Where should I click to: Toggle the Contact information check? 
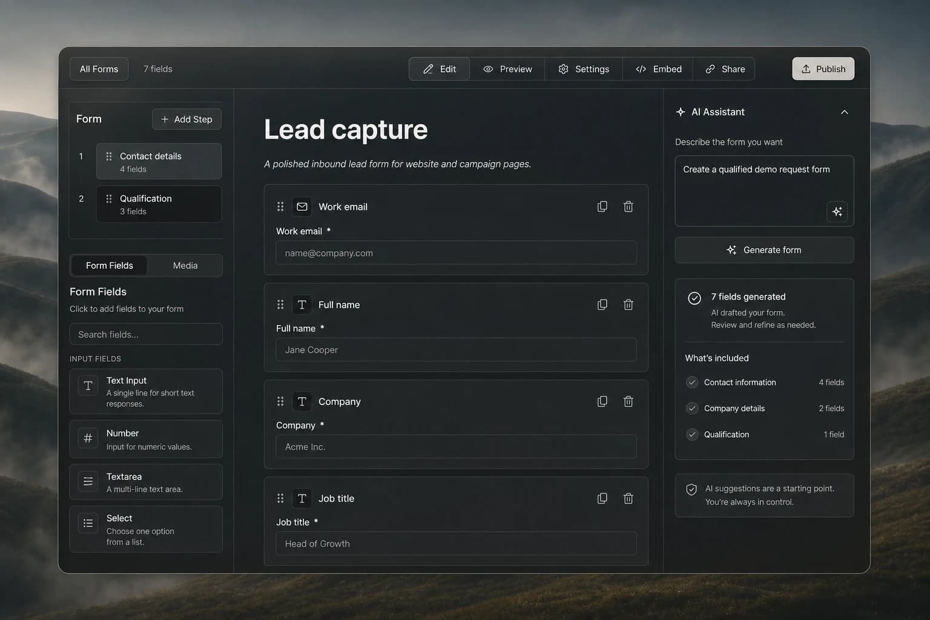coord(692,382)
